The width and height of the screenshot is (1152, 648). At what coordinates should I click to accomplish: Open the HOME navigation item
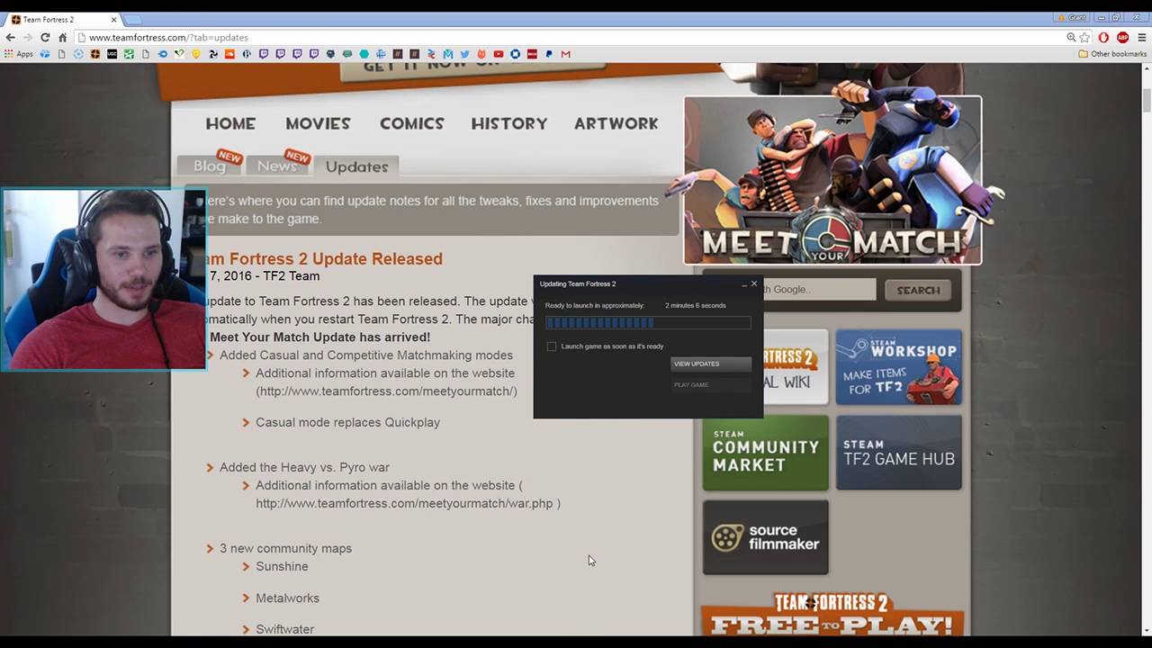[230, 123]
